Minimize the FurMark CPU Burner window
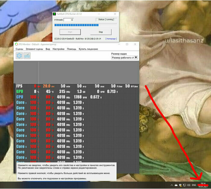 99,14
